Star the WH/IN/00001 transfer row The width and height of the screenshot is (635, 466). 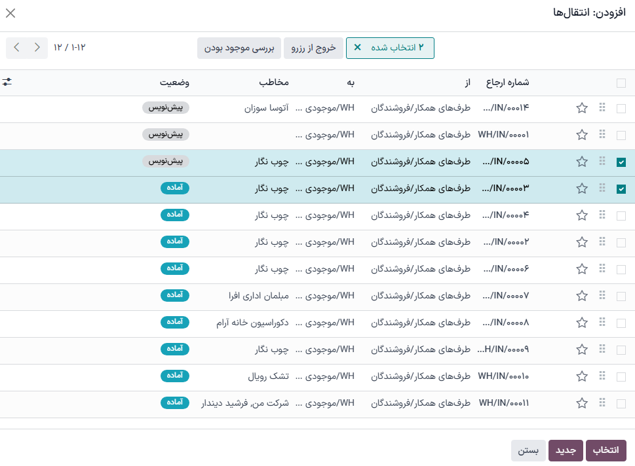(581, 135)
